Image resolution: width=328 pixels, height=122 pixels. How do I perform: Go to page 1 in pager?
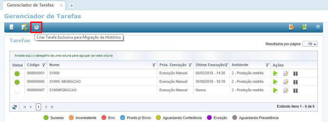(x=38, y=107)
